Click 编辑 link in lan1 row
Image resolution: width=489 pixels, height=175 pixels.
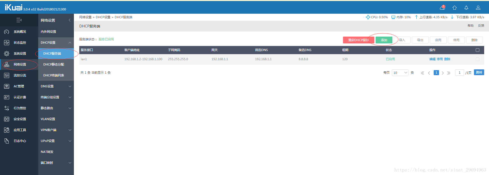click(432, 59)
